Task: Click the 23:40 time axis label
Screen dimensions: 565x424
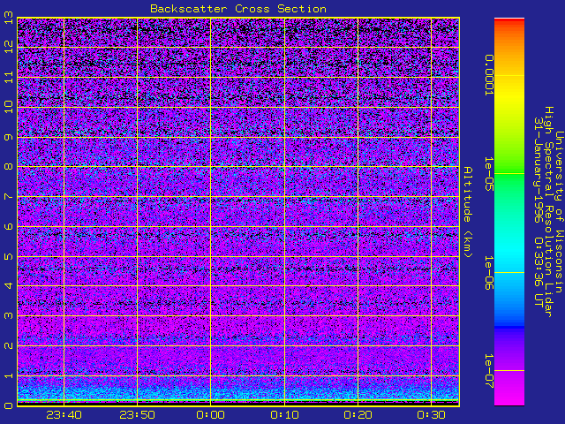Action: click(64, 415)
